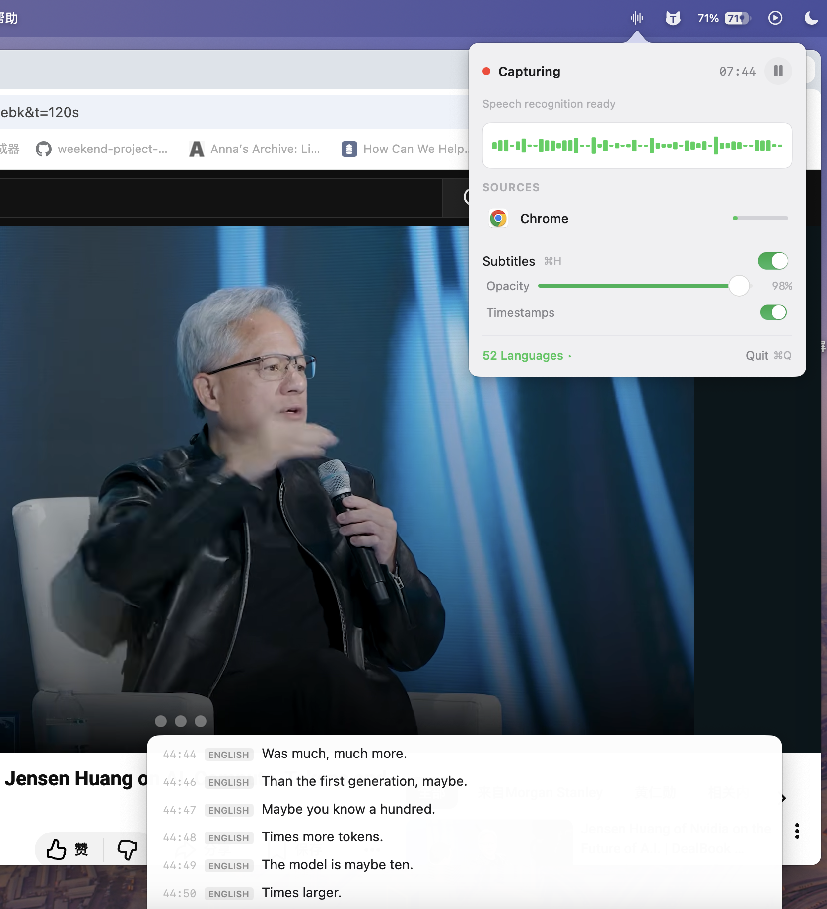Click the waveform menu bar icon
Screen dimensions: 827x909
637,18
